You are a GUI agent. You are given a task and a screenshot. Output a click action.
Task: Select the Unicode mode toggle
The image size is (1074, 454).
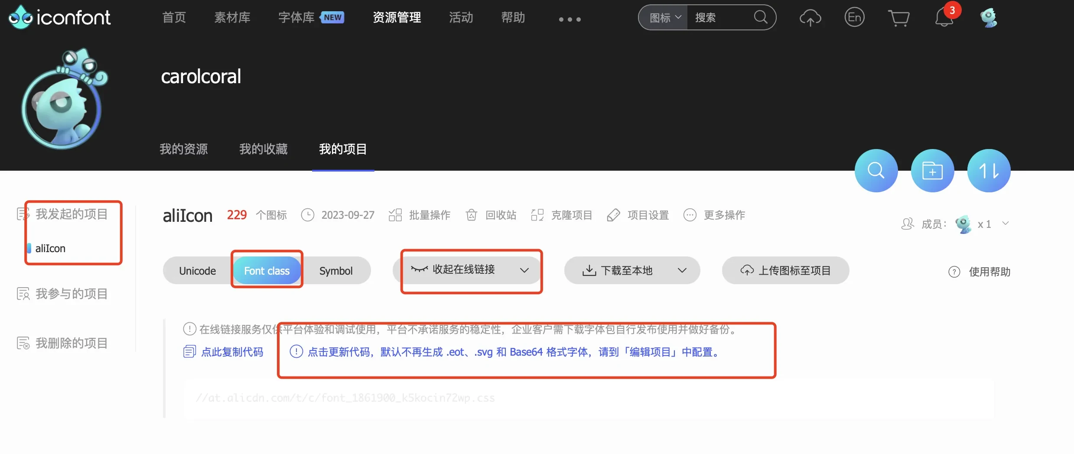(x=198, y=271)
